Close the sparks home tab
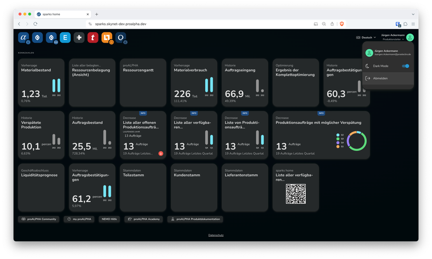The height and width of the screenshot is (259, 432). 88,14
